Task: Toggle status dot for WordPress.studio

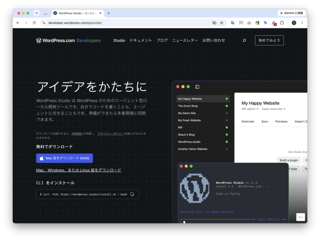Action: pos(227,142)
